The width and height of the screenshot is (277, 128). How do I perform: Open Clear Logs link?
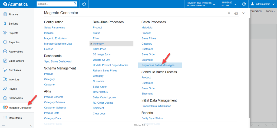pyautogui.click(x=99, y=113)
